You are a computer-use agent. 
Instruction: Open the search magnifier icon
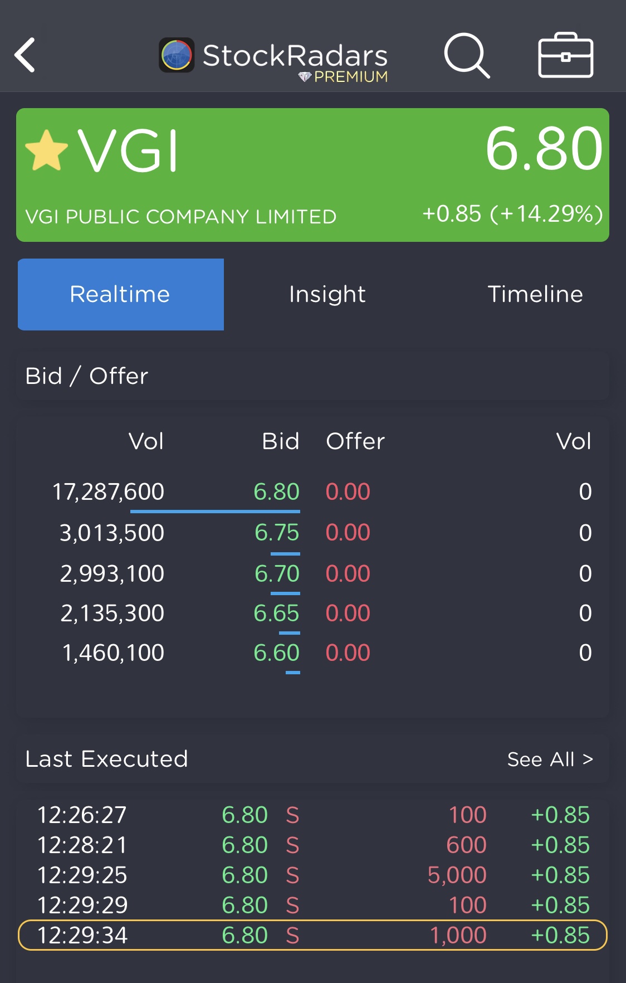tap(467, 55)
